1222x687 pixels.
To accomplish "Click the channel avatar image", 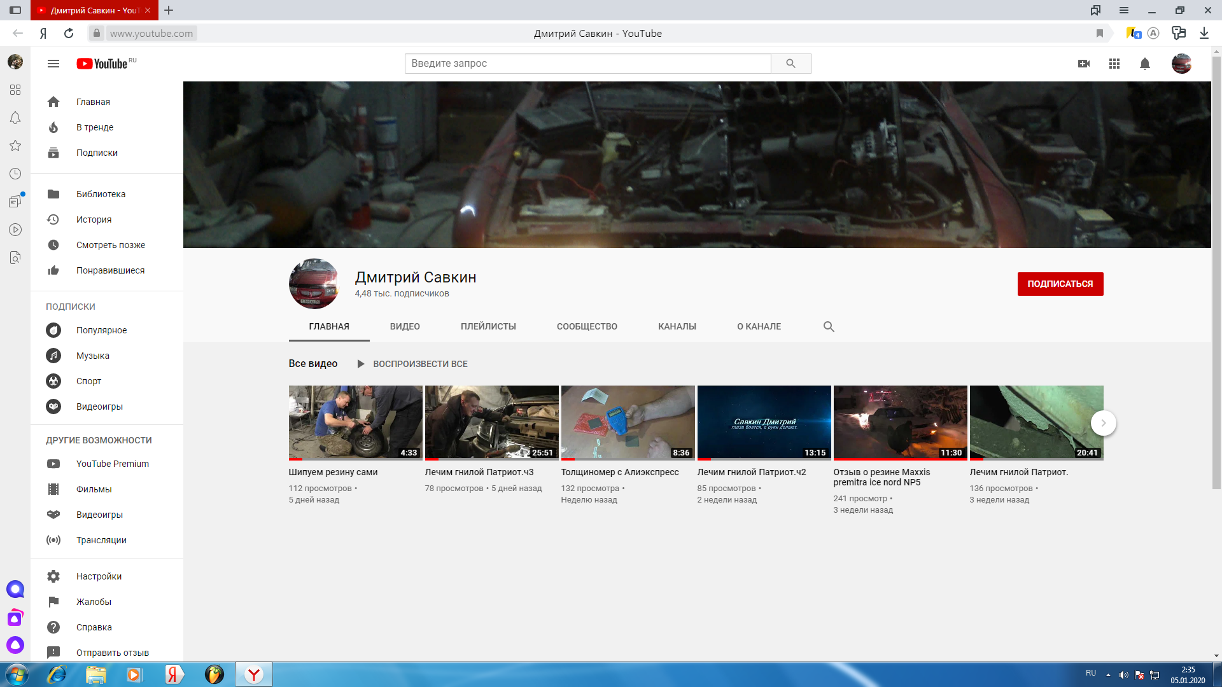I will coord(314,284).
